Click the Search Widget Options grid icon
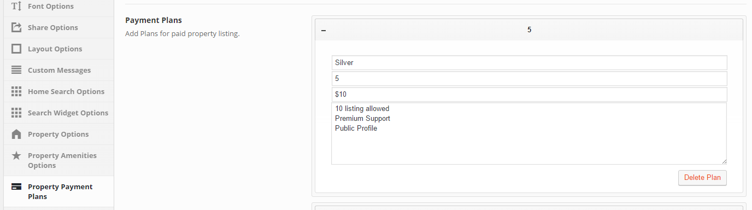This screenshot has width=752, height=210. coord(16,113)
